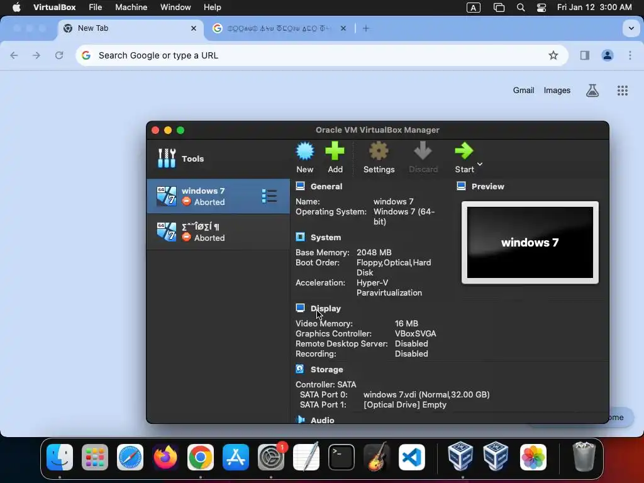This screenshot has width=644, height=483.
Task: Click the Chrome address bar field
Action: point(321,55)
